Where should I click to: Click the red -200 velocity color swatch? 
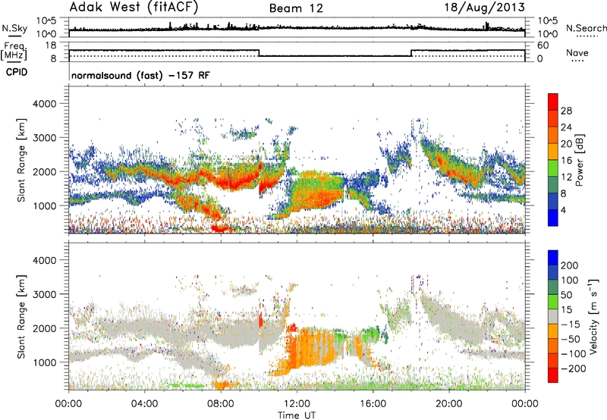[x=553, y=375]
